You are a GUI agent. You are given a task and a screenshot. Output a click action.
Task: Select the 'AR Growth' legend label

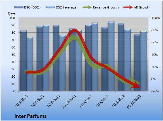click(x=142, y=7)
